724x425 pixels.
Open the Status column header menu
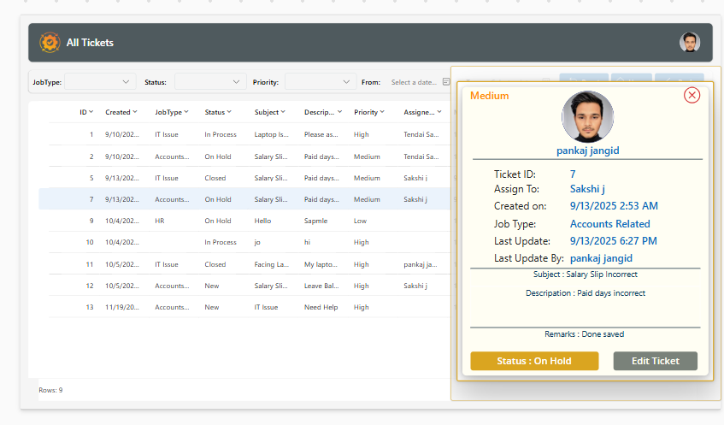[218, 112]
